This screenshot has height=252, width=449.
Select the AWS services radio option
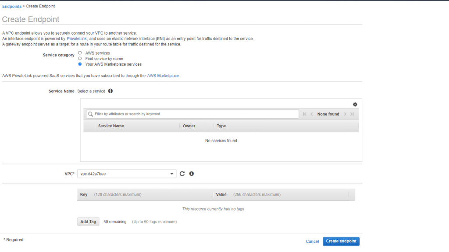80,53
